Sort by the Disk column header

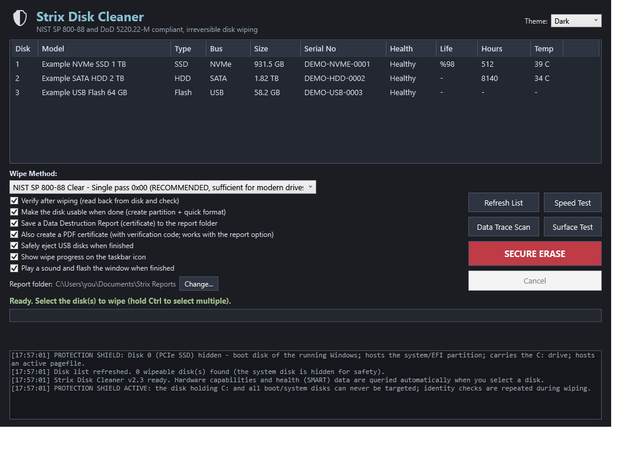click(x=24, y=48)
